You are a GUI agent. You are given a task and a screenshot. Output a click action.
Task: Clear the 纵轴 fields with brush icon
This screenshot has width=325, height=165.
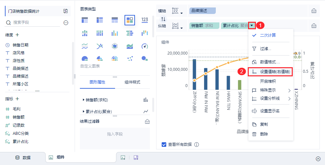(314, 26)
